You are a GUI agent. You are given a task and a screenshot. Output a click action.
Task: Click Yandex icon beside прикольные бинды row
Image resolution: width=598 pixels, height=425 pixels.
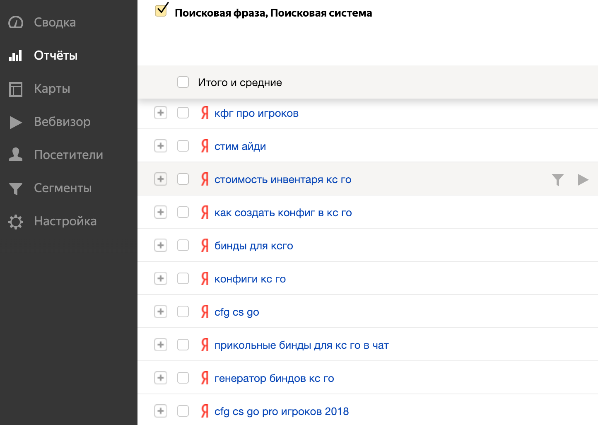205,345
